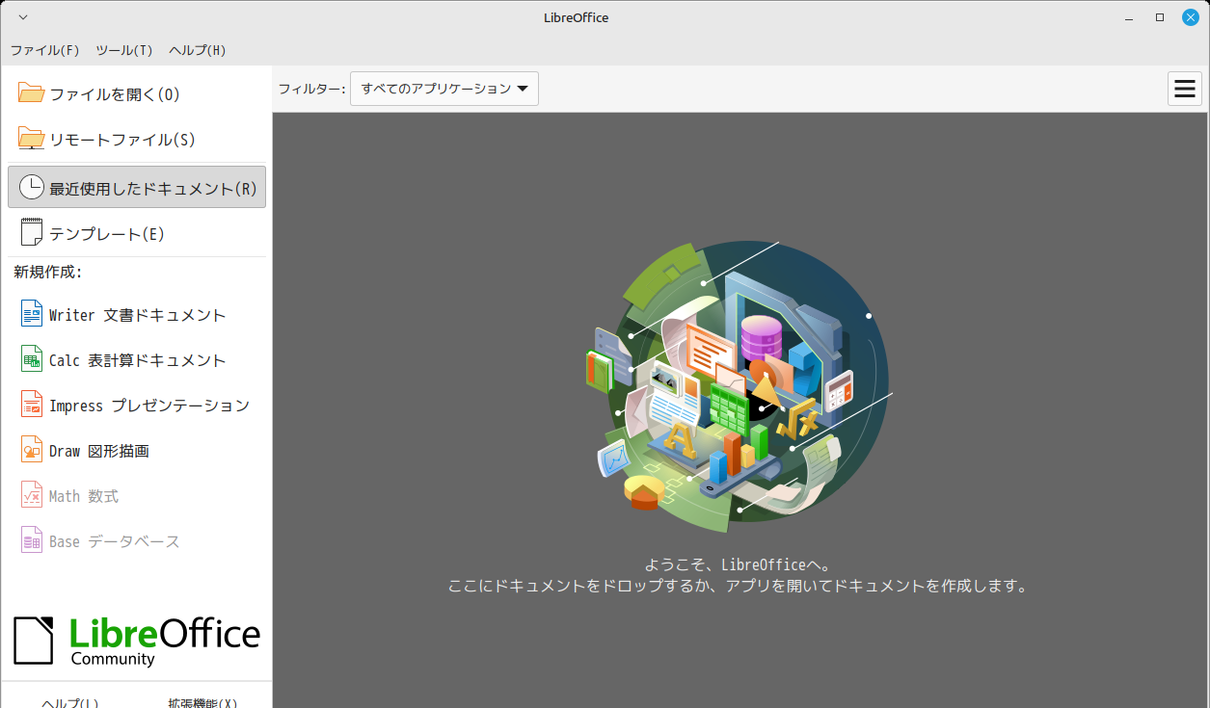Click the LibreOffice Community logo
The image size is (1210, 708).
click(x=136, y=641)
